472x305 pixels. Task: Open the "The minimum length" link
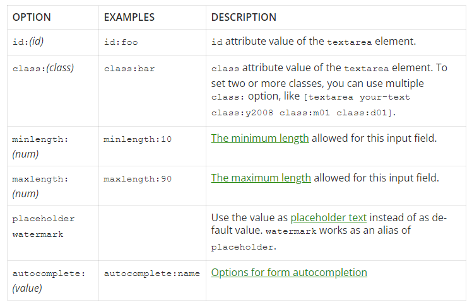(x=260, y=139)
